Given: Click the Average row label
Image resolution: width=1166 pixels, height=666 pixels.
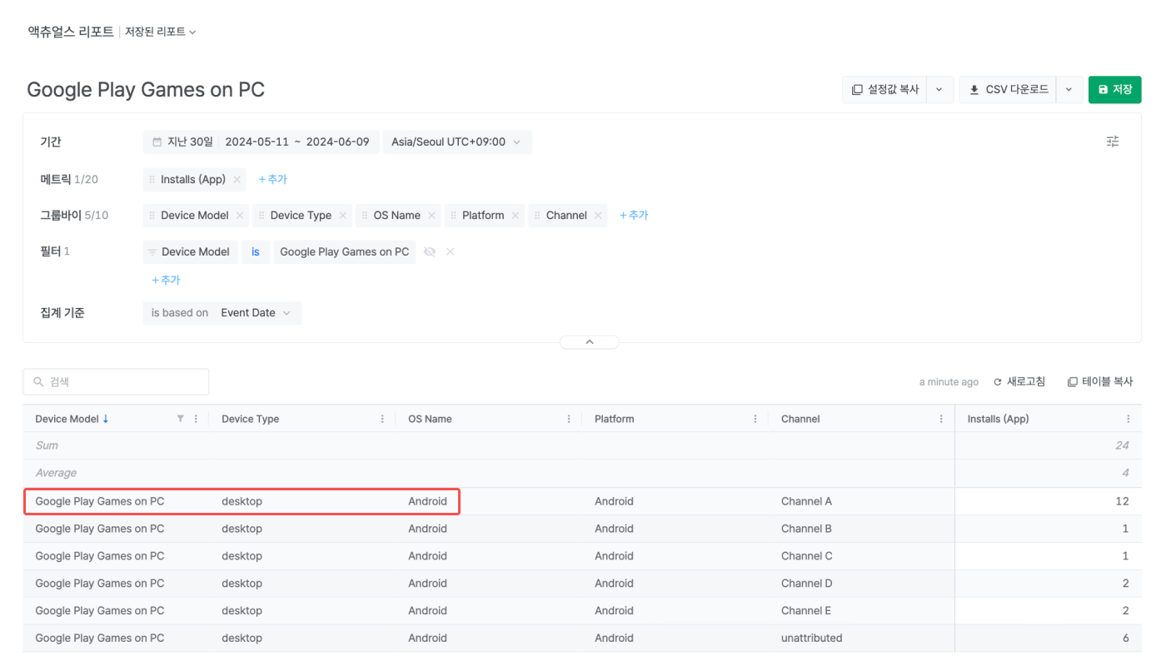Looking at the screenshot, I should [56, 473].
